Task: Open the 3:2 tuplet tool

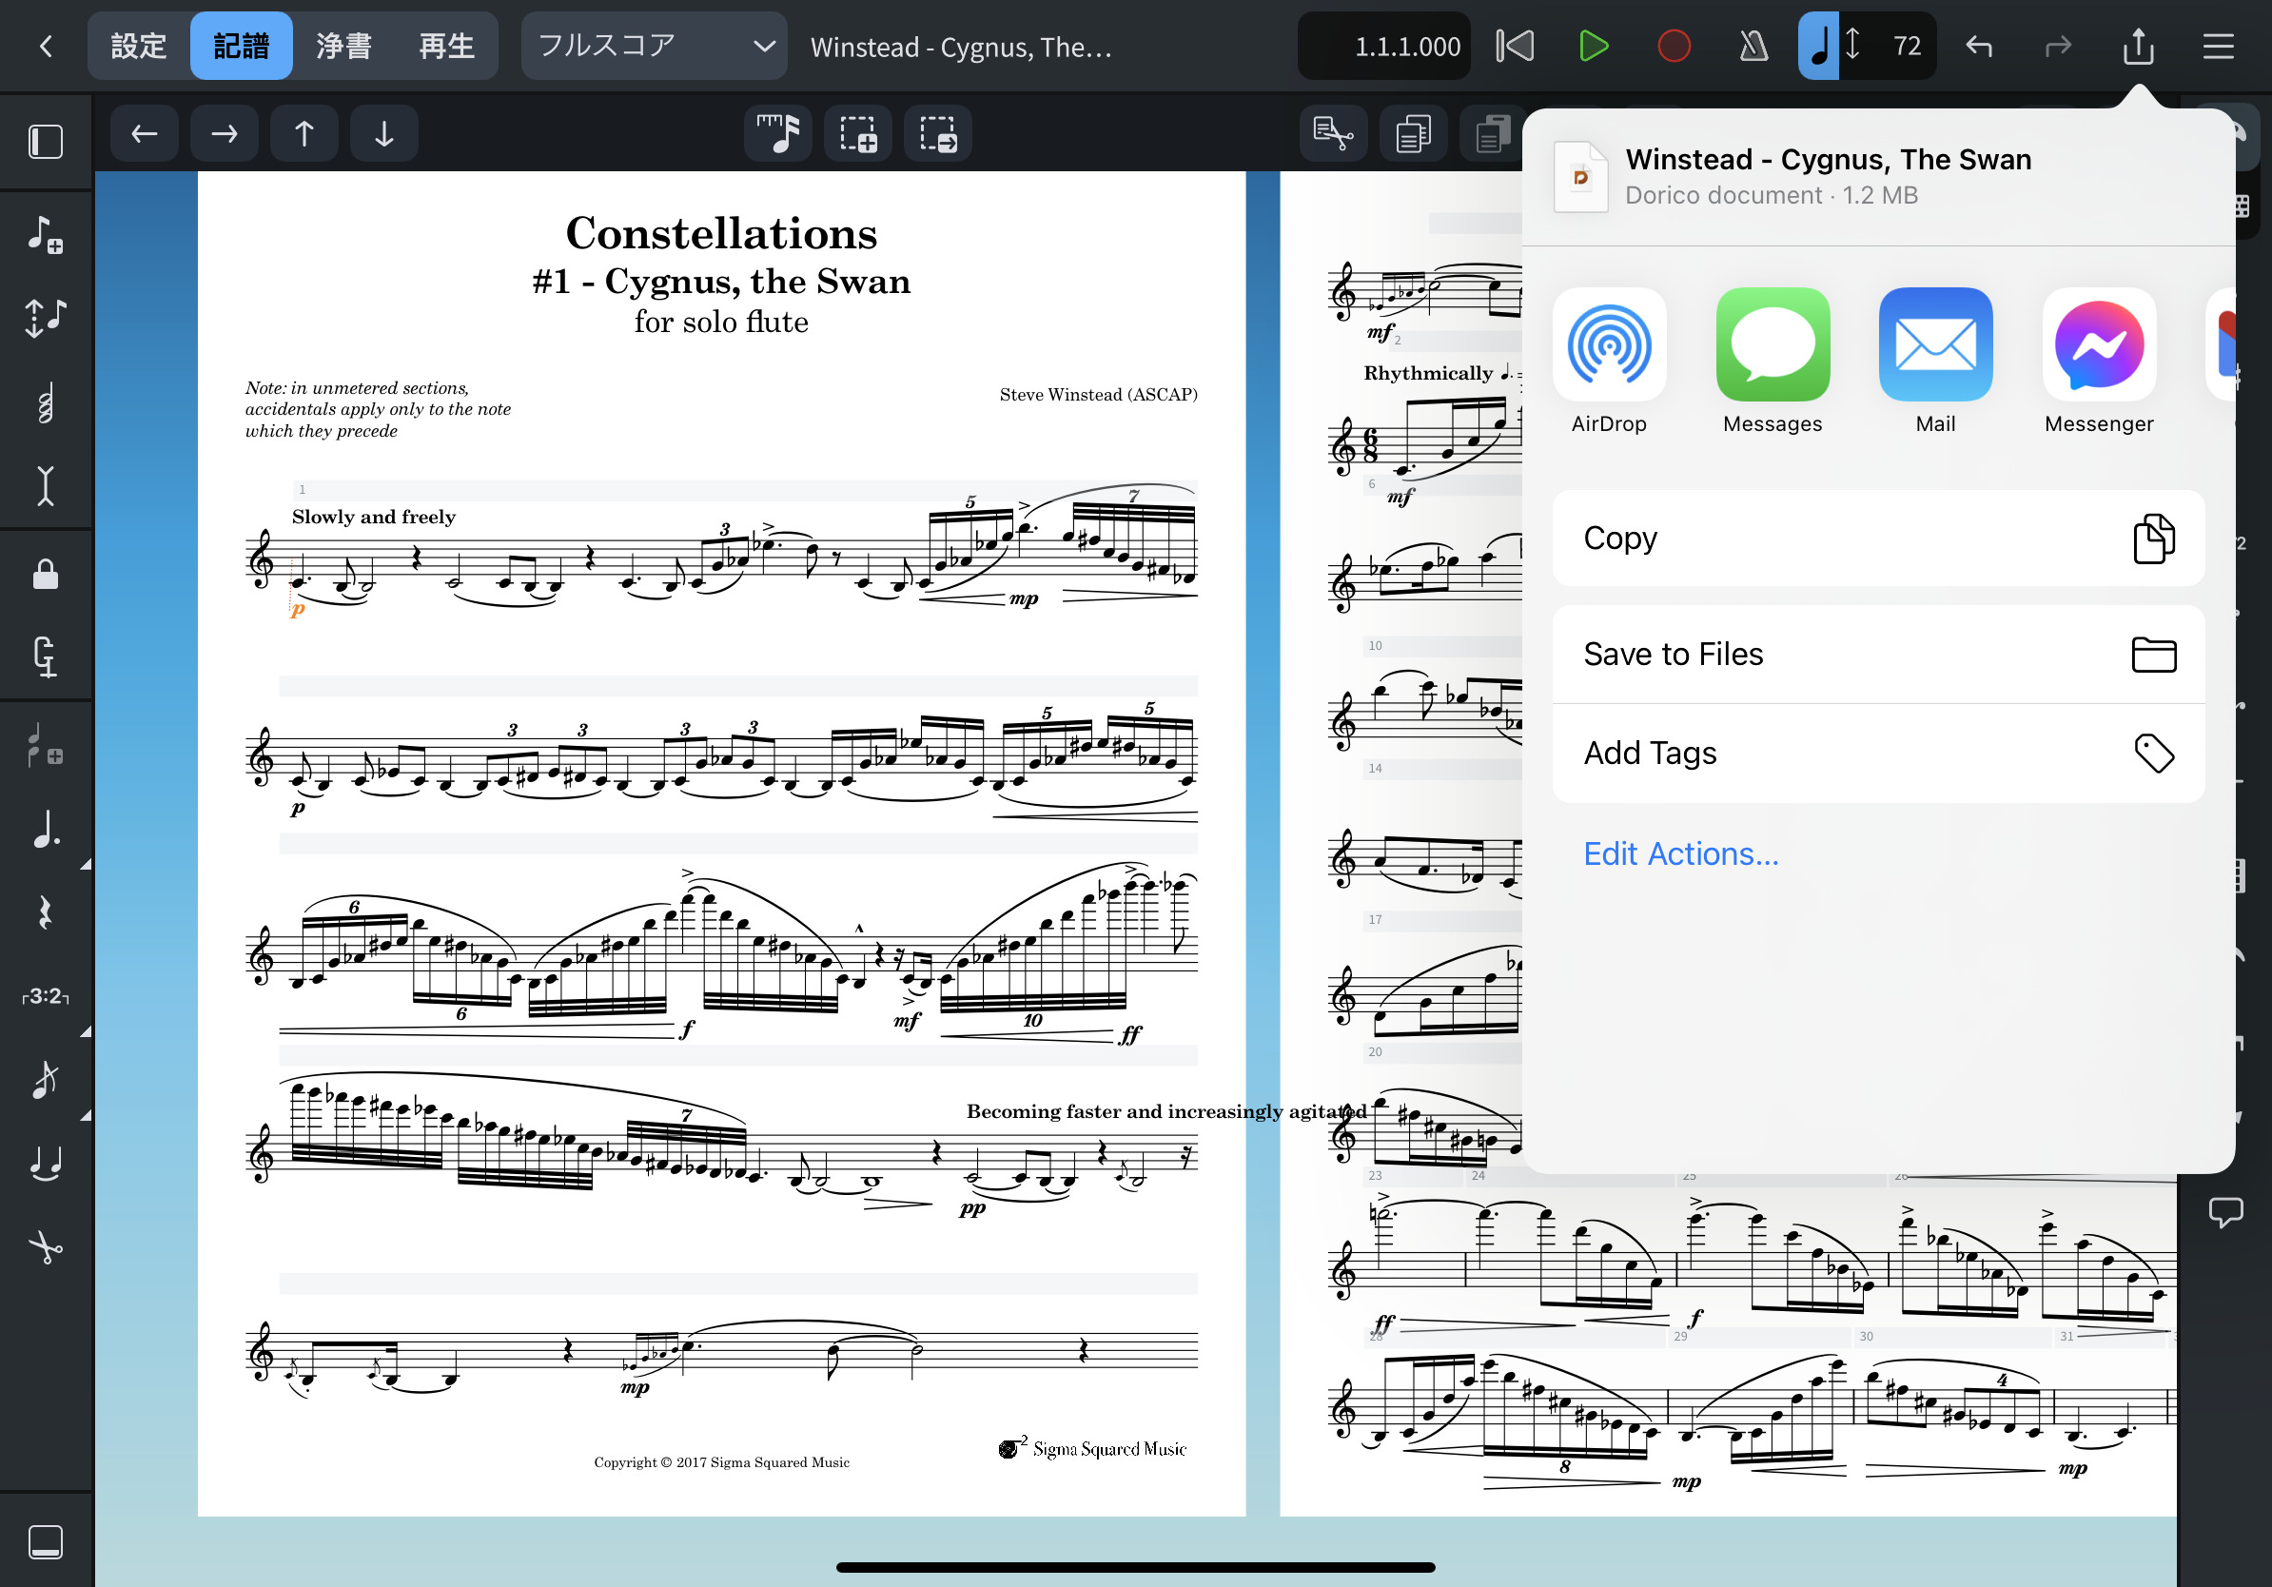Action: (46, 995)
